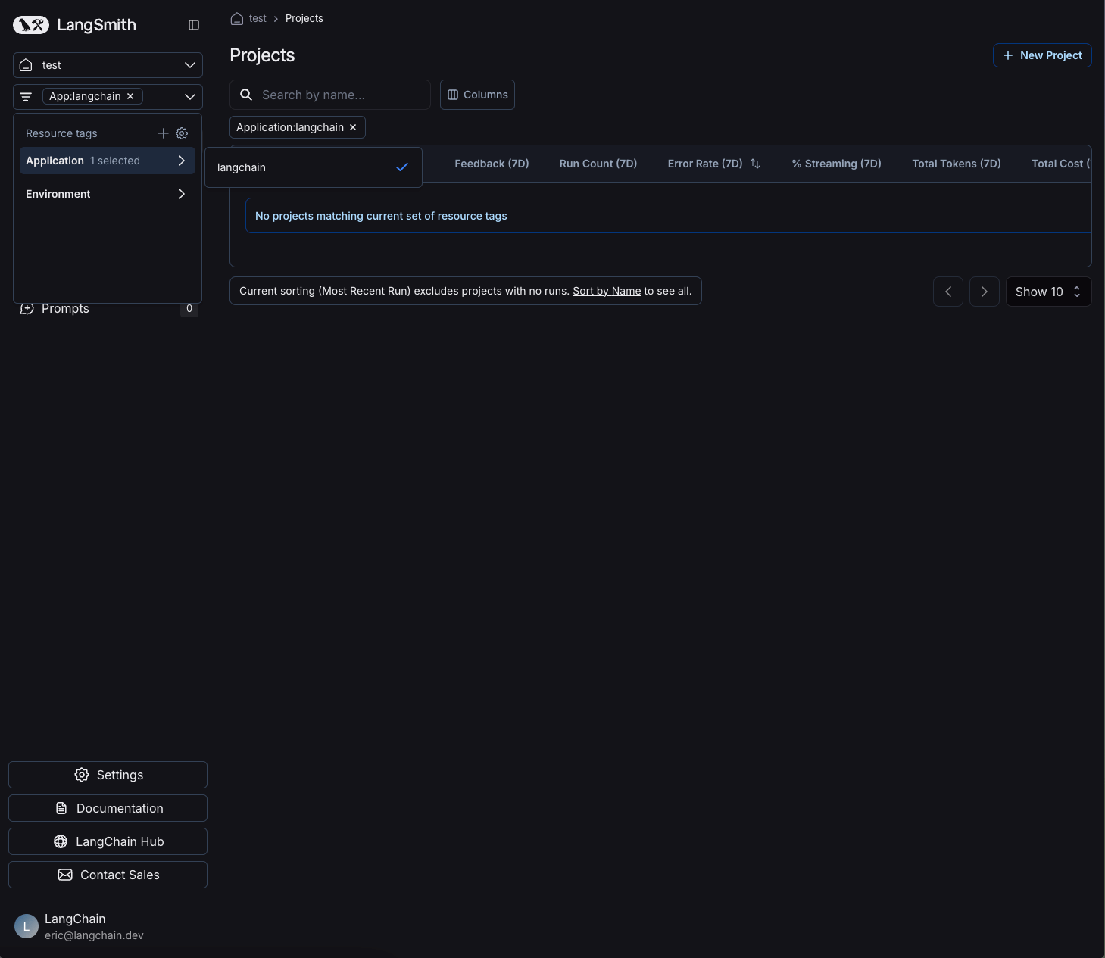Click the filter lines icon

[26, 96]
